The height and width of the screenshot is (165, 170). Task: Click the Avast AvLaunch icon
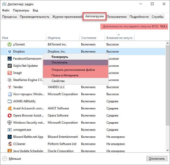(10, 108)
